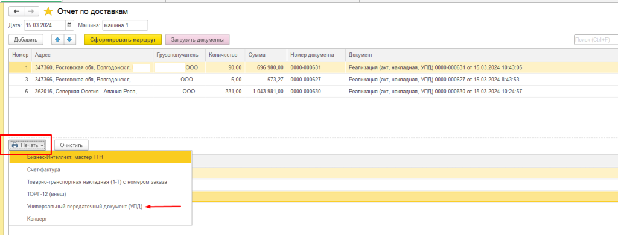Open Реализация document dated 15.03.2024 10:24:57
Image resolution: width=618 pixels, height=235 pixels.
click(482, 92)
